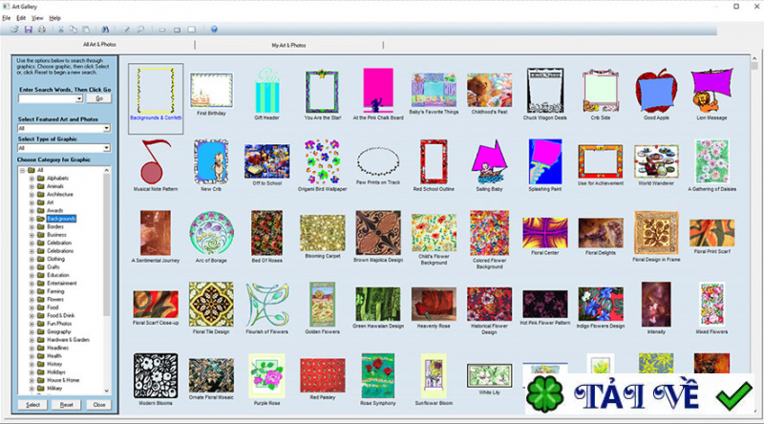Click the magnifier Zoom toolbar icon
This screenshot has height=424, width=764.
point(140,30)
